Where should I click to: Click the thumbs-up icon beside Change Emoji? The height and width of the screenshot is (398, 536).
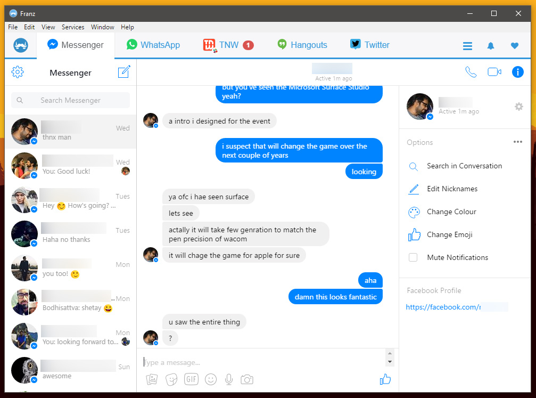tap(414, 235)
